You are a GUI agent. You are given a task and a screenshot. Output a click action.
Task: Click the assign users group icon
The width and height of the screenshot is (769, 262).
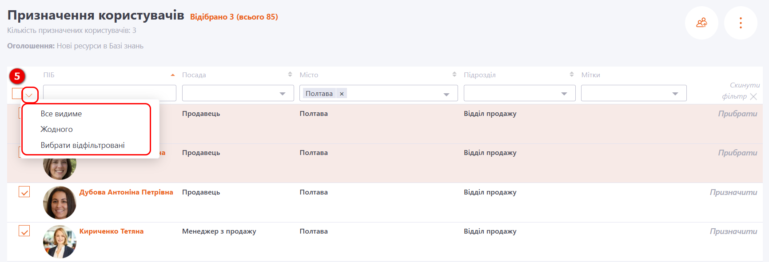(x=701, y=23)
